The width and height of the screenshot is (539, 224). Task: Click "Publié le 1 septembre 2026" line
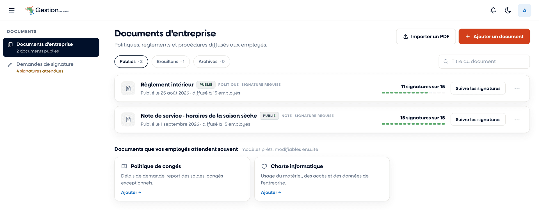[x=195, y=124]
